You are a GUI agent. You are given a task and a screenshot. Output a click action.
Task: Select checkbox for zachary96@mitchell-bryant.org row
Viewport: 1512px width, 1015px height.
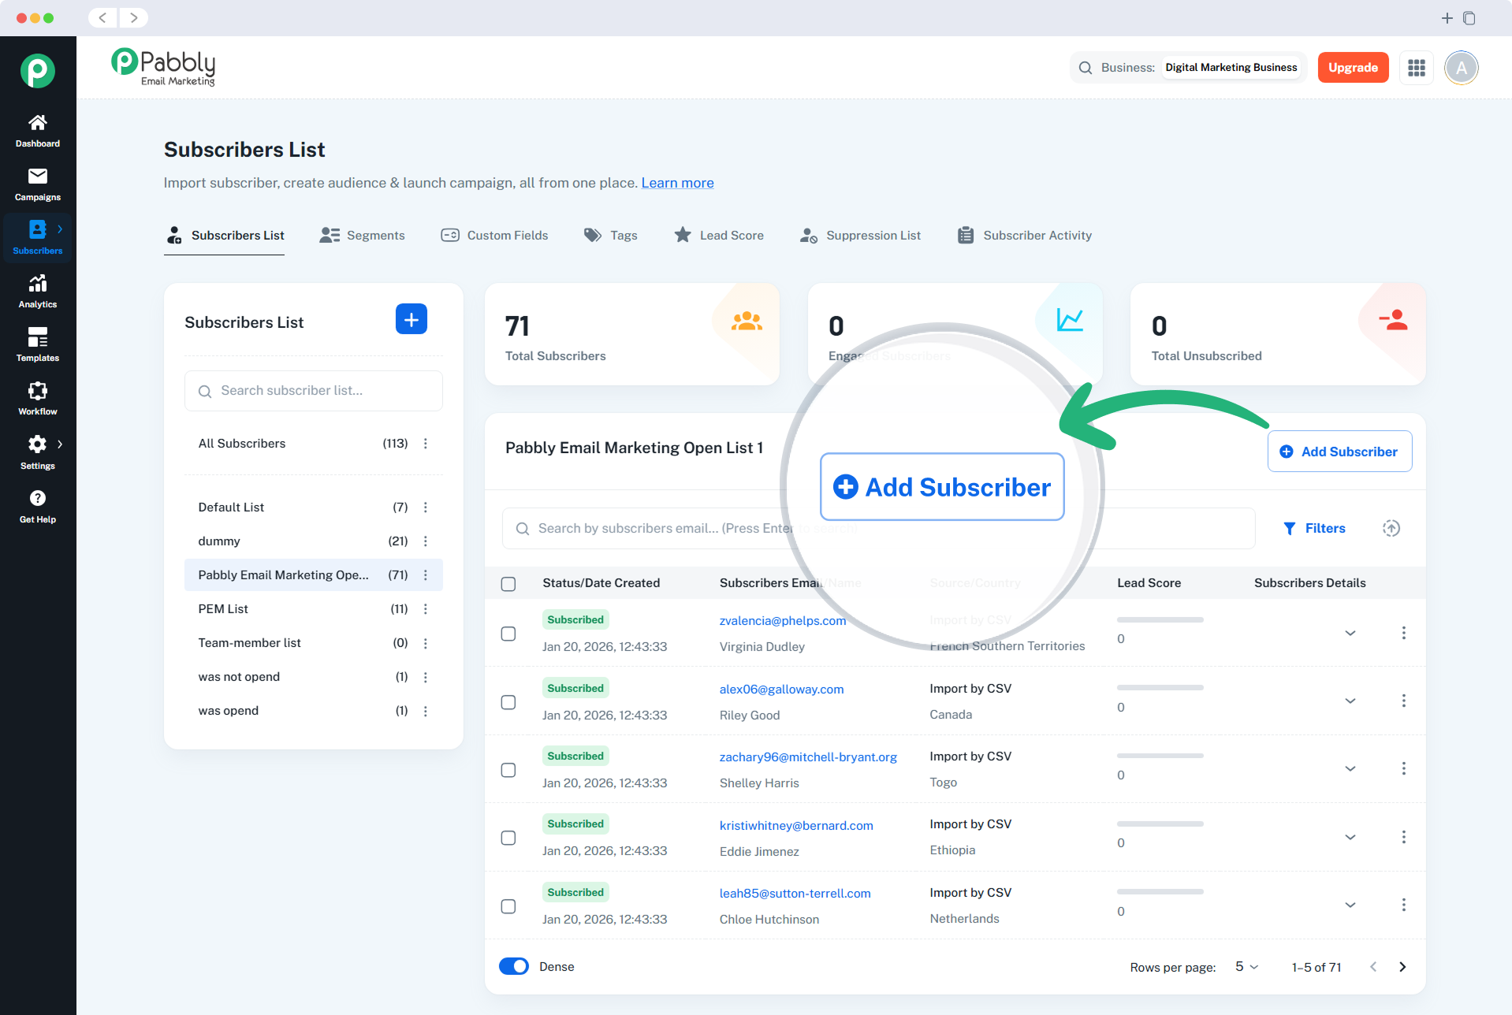508,770
